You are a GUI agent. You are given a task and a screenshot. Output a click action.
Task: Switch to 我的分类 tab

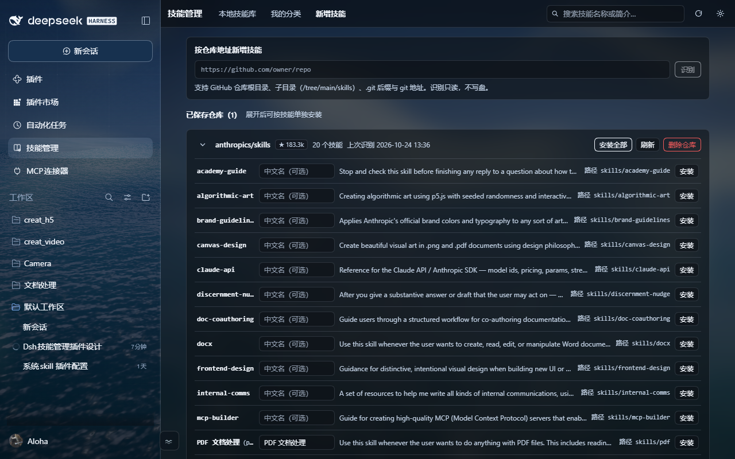pyautogui.click(x=286, y=14)
